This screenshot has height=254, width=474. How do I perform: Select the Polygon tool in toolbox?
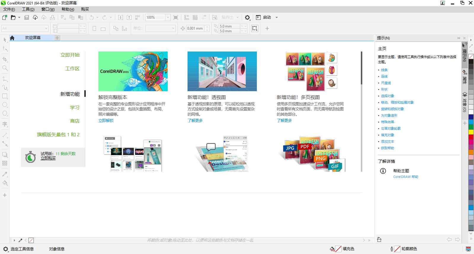click(5, 113)
